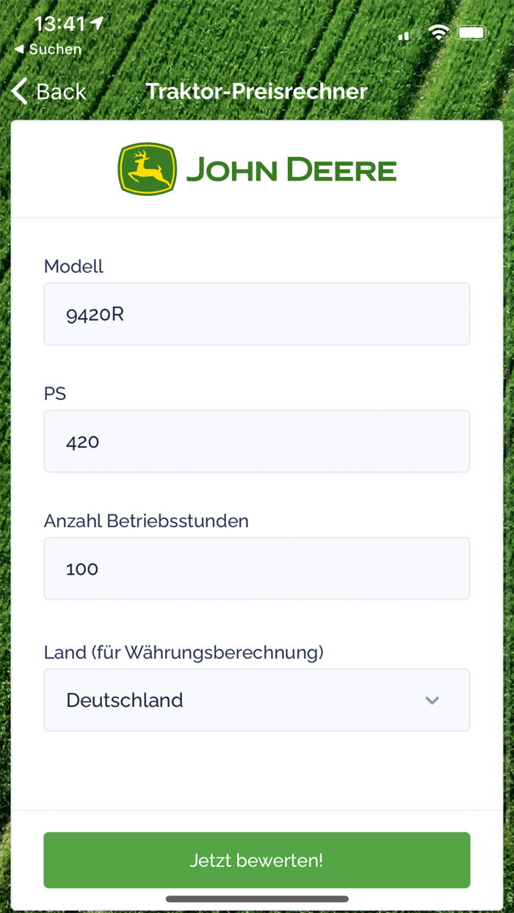Tap the battery indicator icon
The image size is (514, 913).
(471, 32)
